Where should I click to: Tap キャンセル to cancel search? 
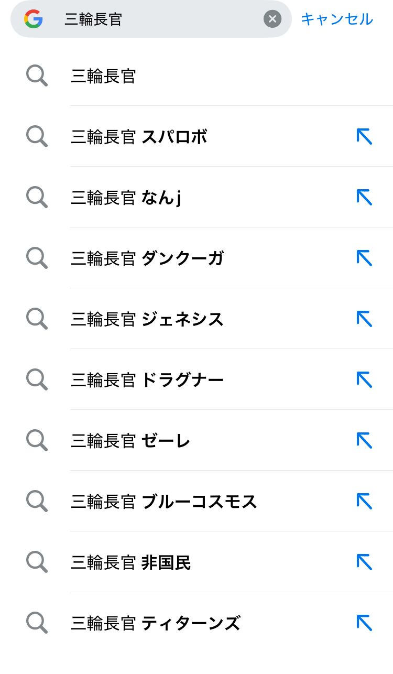tap(336, 19)
